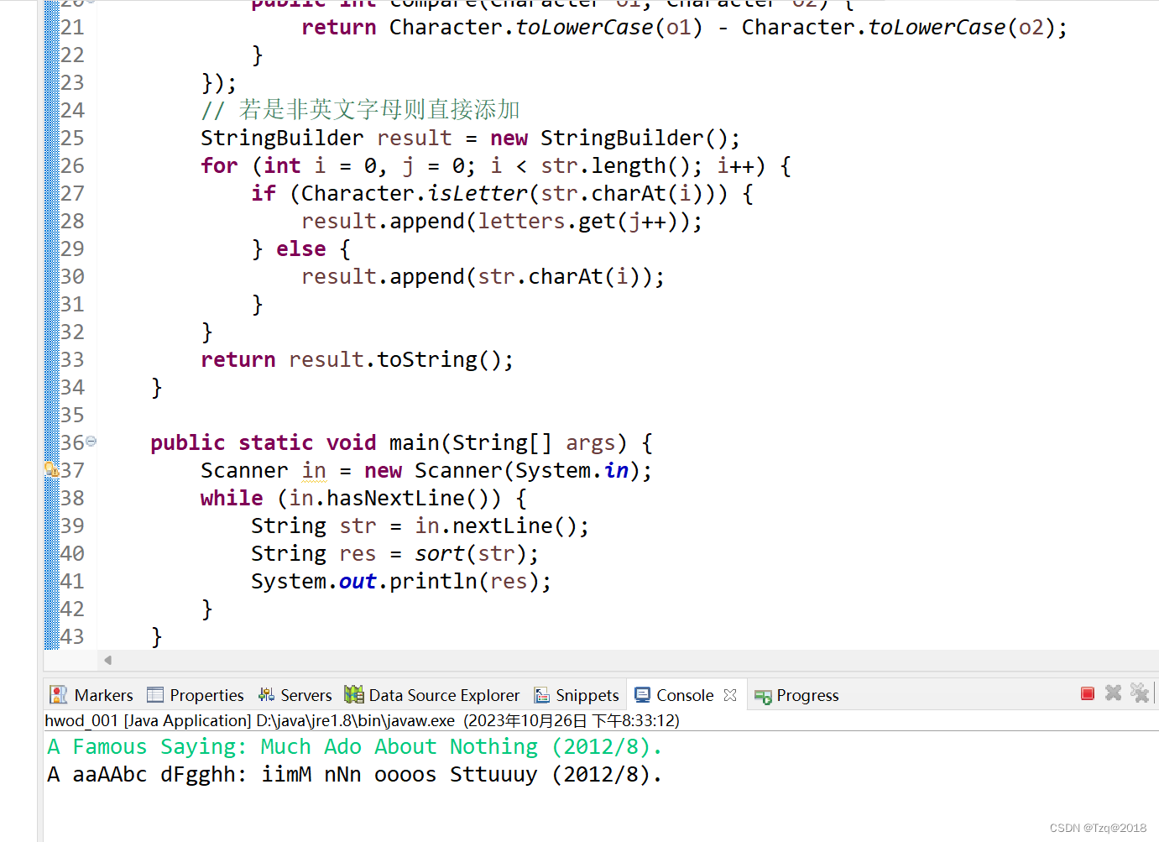Screen dimensions: 1159x842
Task: Close the Console view tab
Action: coord(730,695)
